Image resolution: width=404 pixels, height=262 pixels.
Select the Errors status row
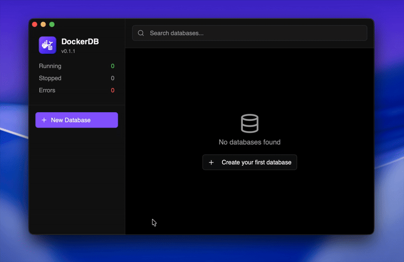(x=77, y=91)
